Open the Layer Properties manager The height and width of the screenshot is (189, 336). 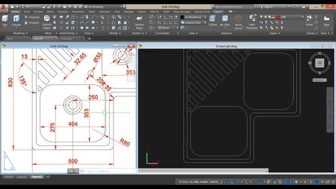252,22
